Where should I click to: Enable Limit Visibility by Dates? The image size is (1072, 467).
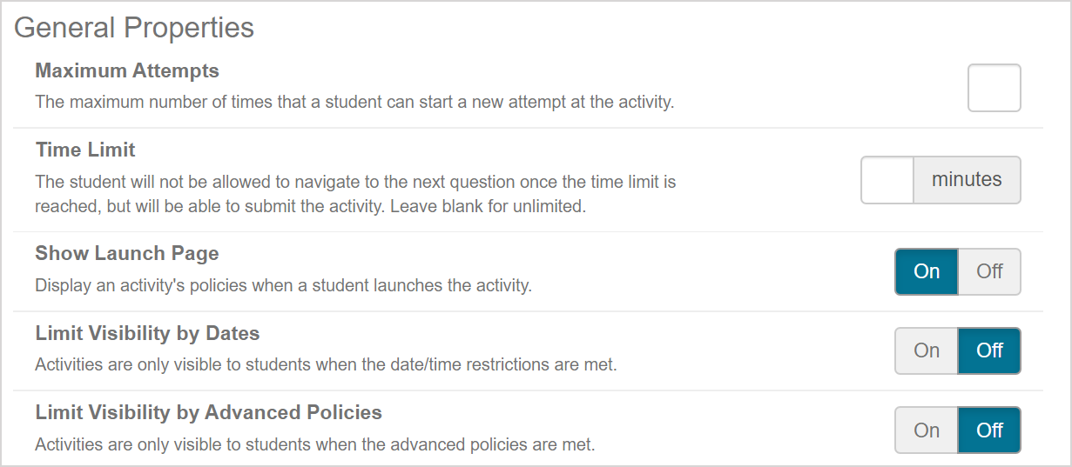coord(927,350)
